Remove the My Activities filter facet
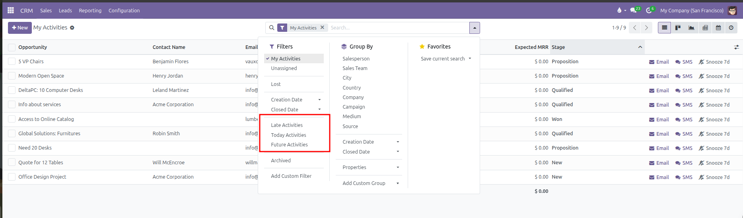743x218 pixels. [322, 27]
